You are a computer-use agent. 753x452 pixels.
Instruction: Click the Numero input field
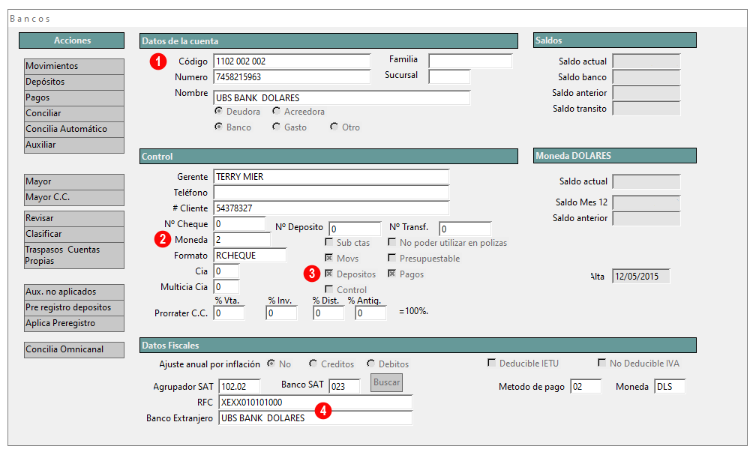(292, 76)
